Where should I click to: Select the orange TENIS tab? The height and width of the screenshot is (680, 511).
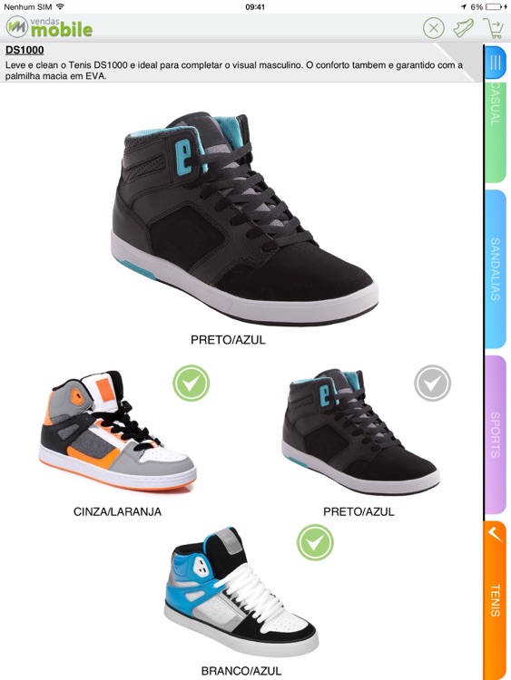[x=495, y=600]
